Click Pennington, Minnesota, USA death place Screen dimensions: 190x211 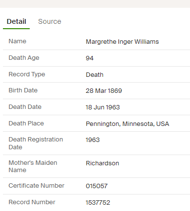point(127,124)
